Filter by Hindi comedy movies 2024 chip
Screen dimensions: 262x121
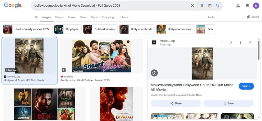pos(28,29)
